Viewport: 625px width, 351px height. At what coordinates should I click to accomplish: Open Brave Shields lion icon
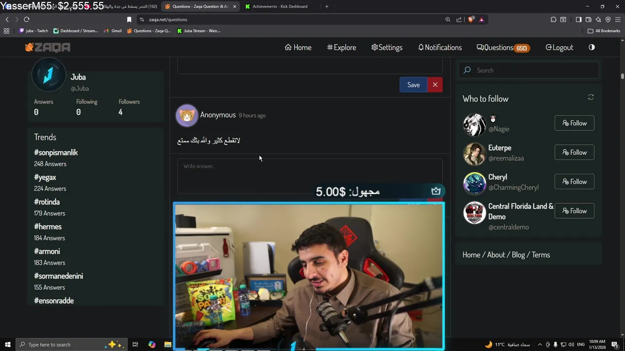point(471,19)
